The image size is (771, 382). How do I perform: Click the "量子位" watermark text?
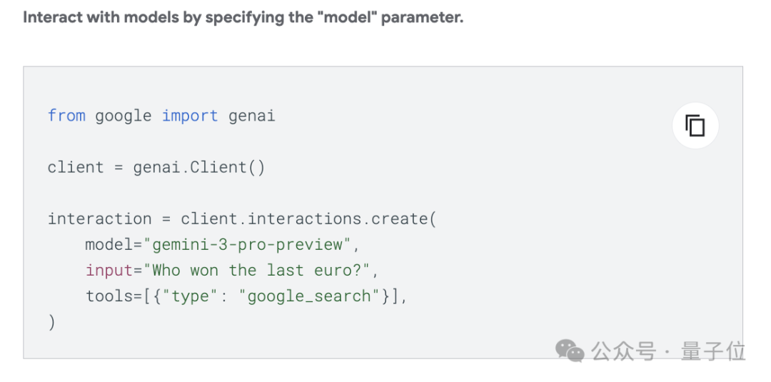click(712, 351)
